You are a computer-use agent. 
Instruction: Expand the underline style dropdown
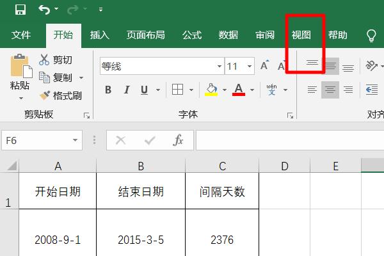click(158, 90)
